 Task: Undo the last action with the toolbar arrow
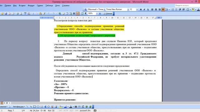click(x=48, y=14)
